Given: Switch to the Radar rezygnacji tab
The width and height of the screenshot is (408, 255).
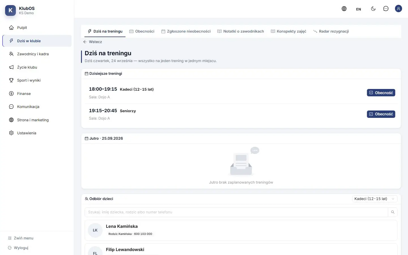Looking at the screenshot, I should (x=331, y=31).
